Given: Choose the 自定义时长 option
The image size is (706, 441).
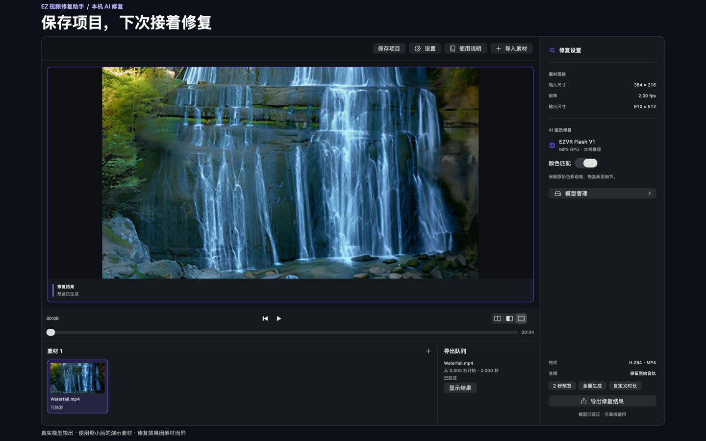Looking at the screenshot, I should click(625, 386).
